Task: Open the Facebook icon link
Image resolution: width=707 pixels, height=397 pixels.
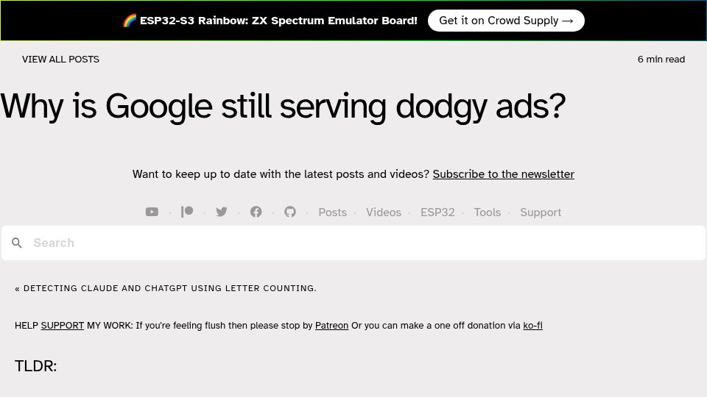Action: tap(256, 212)
